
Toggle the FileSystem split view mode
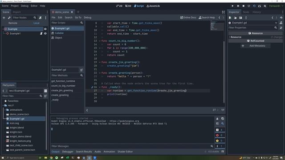[45, 91]
